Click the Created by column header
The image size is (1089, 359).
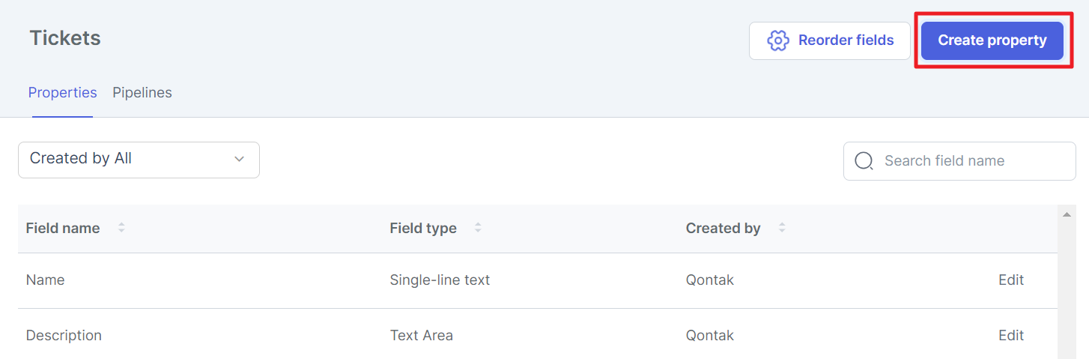click(724, 229)
